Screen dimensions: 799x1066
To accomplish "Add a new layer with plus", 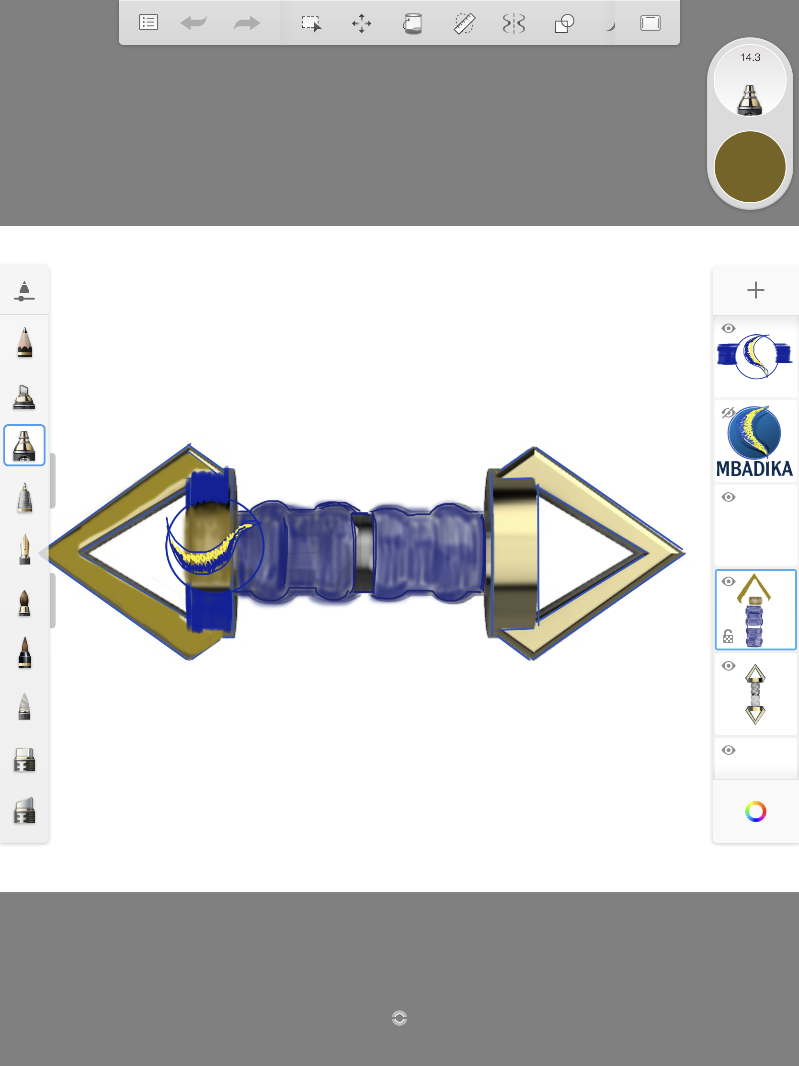I will (x=756, y=290).
